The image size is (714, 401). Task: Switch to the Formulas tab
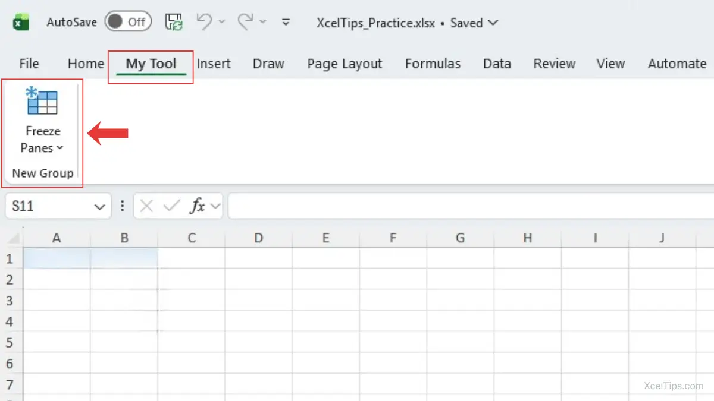[x=433, y=64]
